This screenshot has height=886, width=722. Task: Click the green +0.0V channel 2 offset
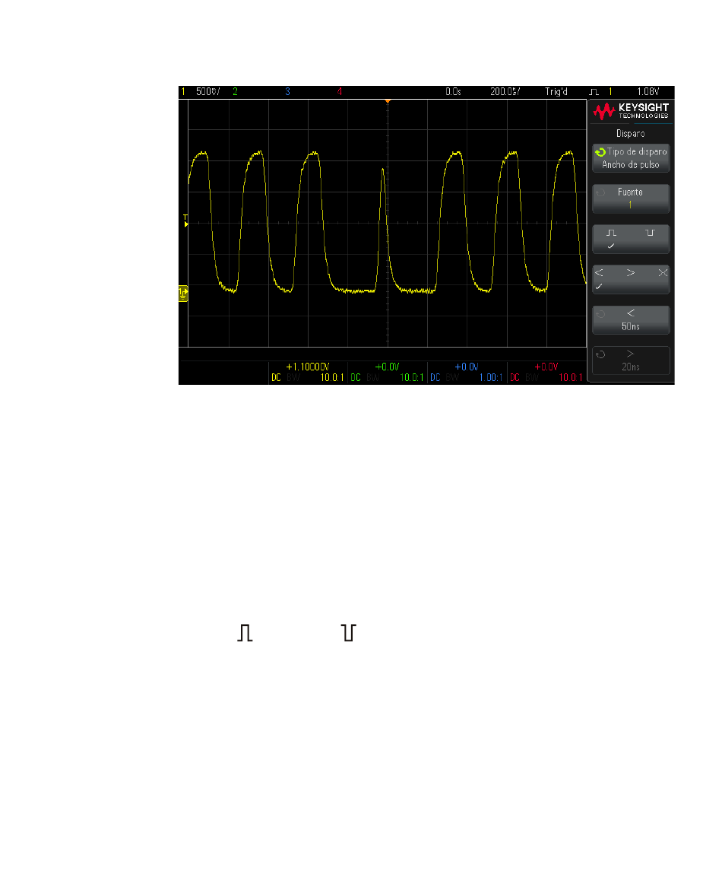coord(388,367)
